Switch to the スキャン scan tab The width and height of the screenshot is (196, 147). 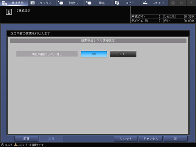pyautogui.click(x=154, y=3)
